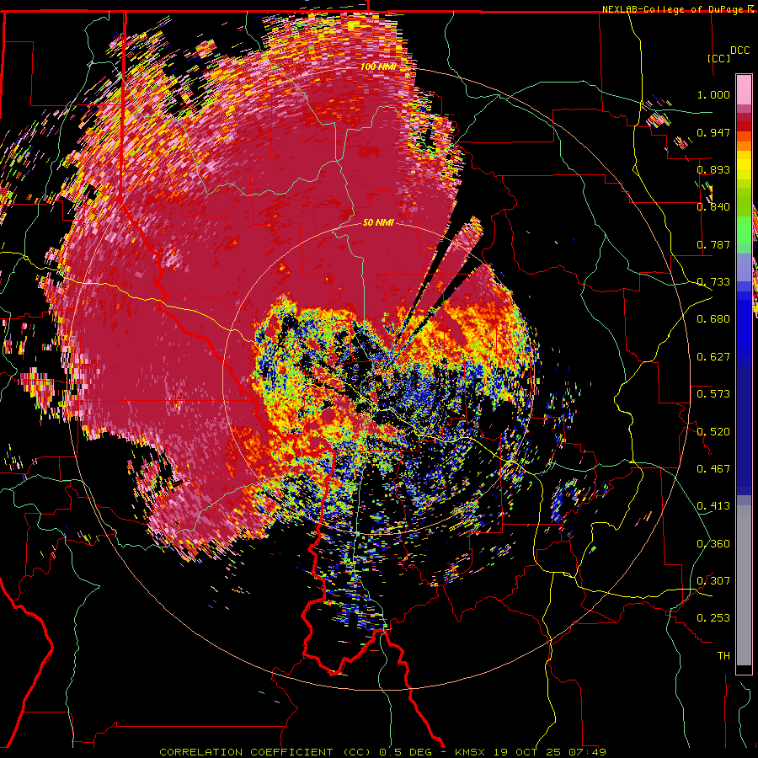The height and width of the screenshot is (758, 758).
Task: Click the DCC label above the color scale
Action: (x=739, y=51)
